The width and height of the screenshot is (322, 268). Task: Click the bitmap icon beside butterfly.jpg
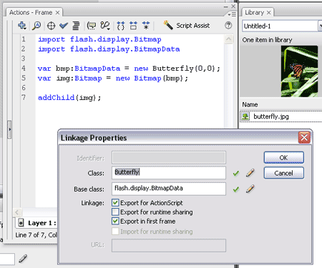245,116
